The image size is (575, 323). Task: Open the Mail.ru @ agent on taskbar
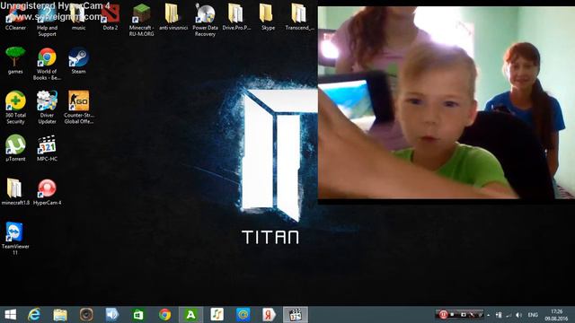point(243,315)
